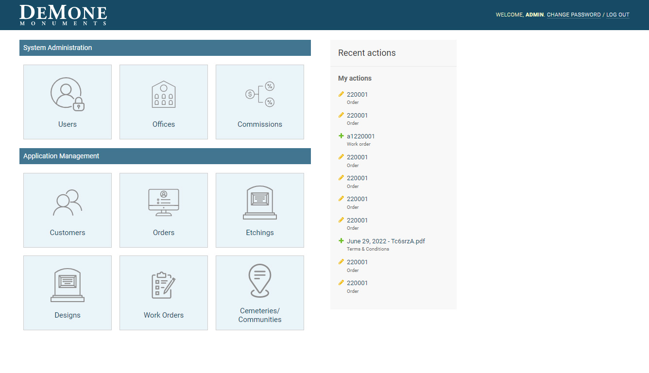
Task: Open the last 220001 order in recent actions
Action: pyautogui.click(x=357, y=283)
